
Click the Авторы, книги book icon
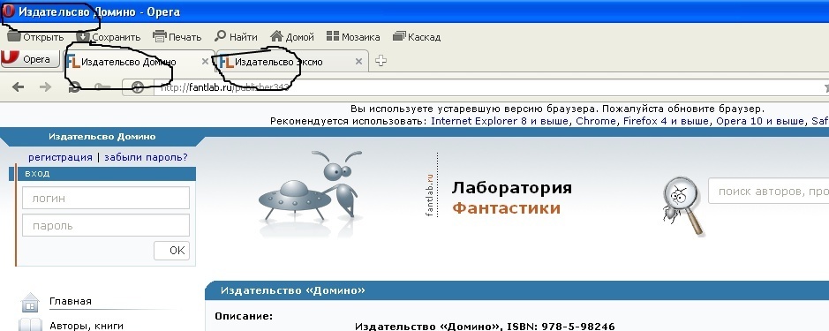[29, 325]
